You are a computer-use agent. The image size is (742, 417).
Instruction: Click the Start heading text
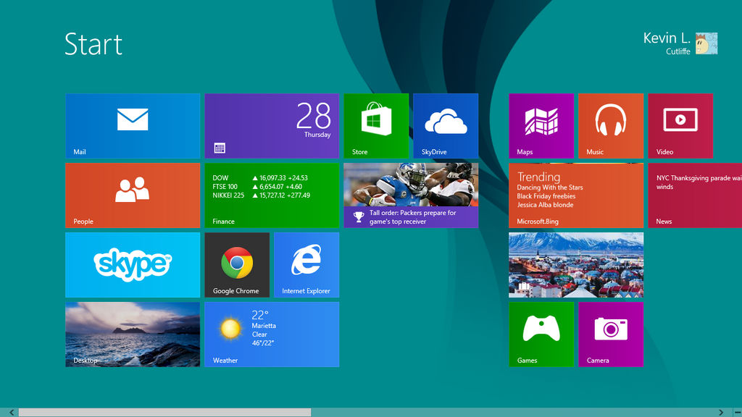(93, 44)
